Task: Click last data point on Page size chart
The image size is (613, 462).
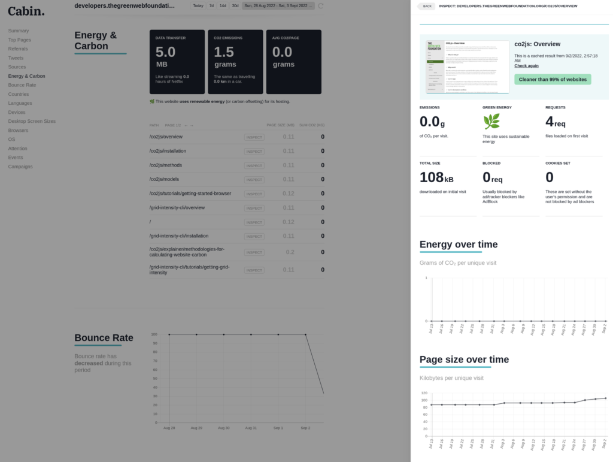Action: click(606, 398)
